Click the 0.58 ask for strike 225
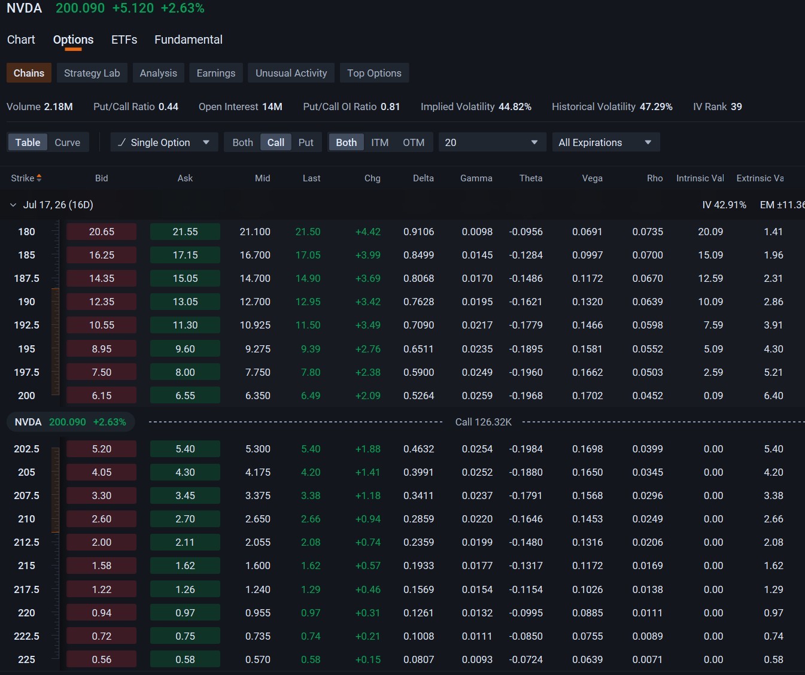The image size is (805, 675). click(x=186, y=659)
